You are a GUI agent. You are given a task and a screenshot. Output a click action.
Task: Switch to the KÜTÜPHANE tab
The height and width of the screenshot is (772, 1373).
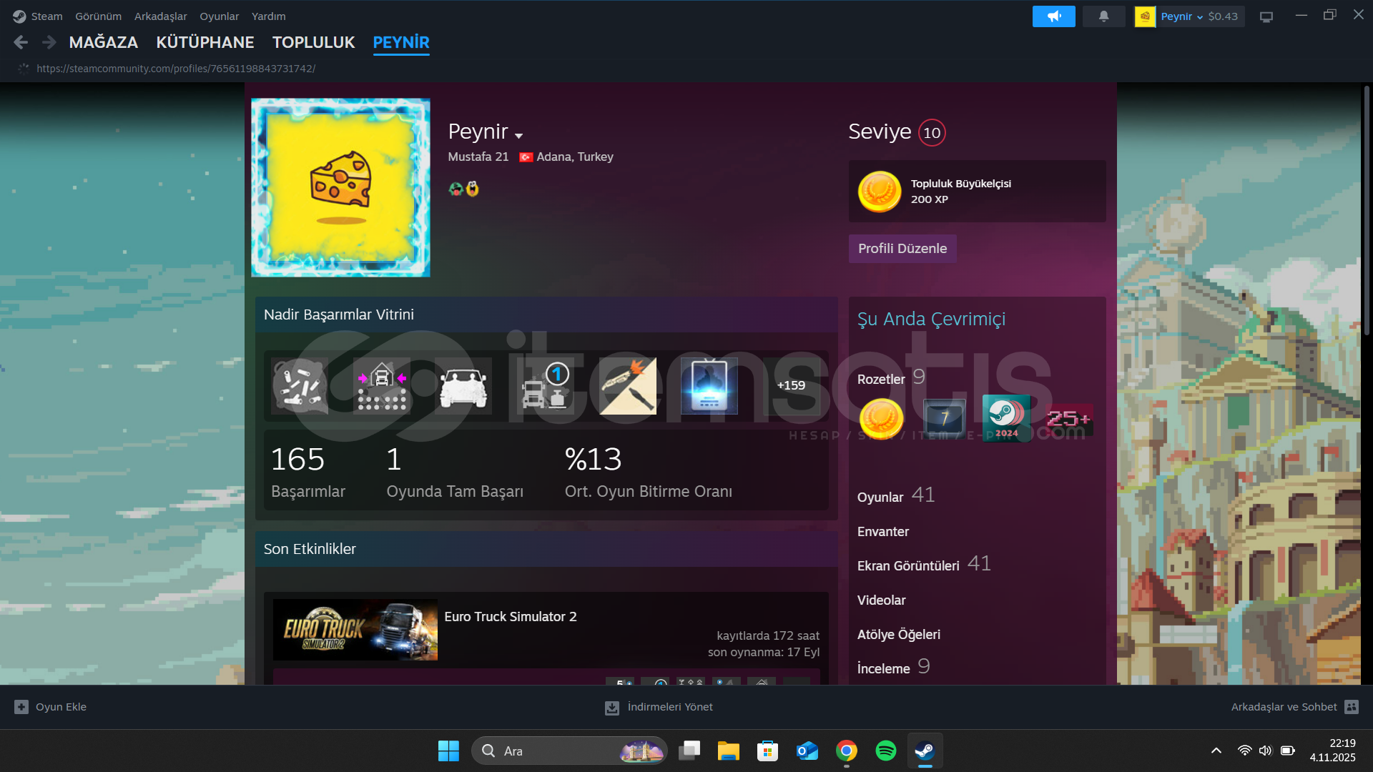(x=205, y=42)
